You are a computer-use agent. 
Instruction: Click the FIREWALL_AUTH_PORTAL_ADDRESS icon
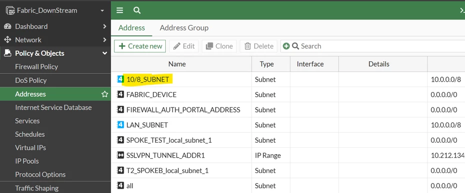pos(120,109)
